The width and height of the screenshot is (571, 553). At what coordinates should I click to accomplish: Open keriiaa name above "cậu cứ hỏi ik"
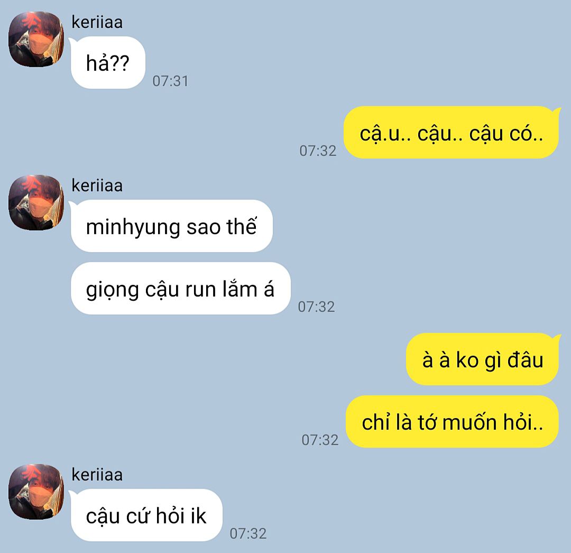(x=97, y=475)
